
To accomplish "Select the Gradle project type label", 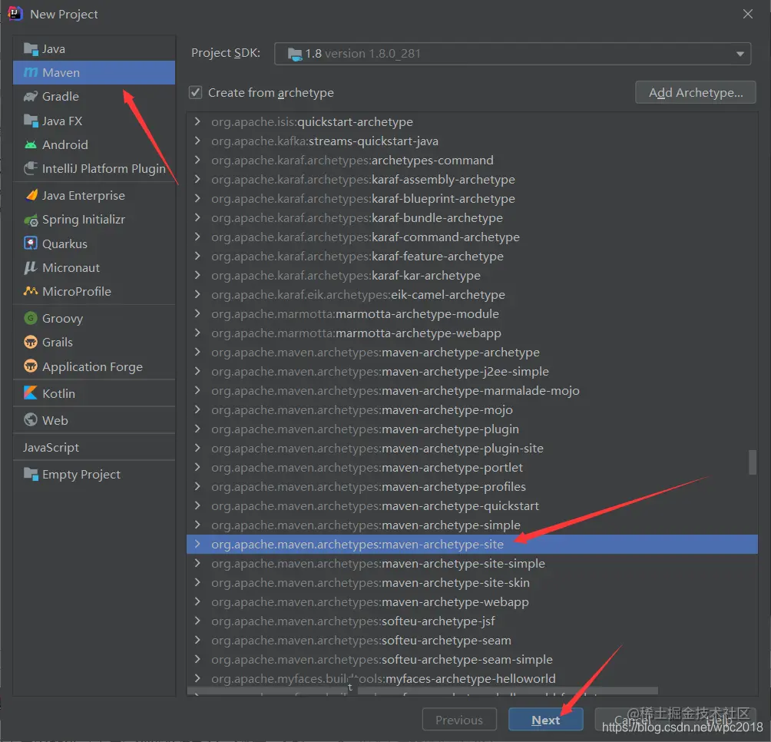I will tap(61, 96).
